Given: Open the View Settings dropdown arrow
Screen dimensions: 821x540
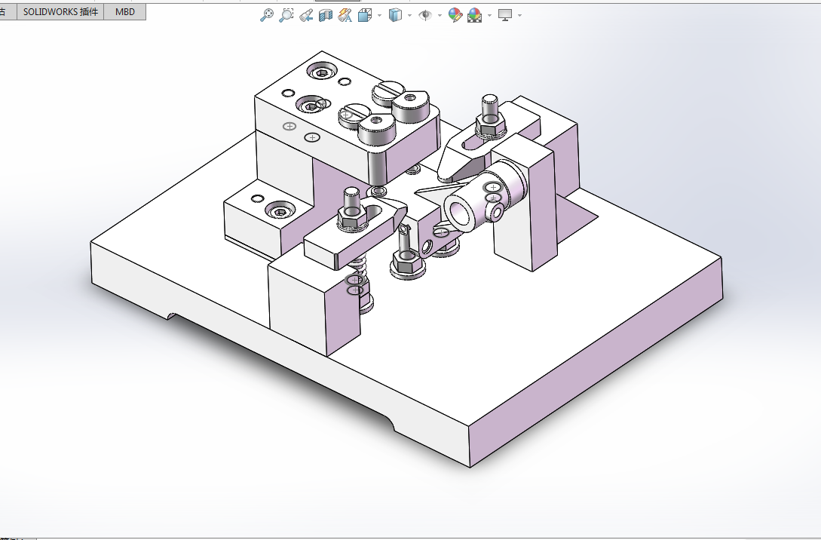Looking at the screenshot, I should [519, 16].
